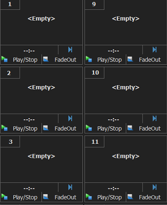Click the skip-to-end icon on cart 9
Image resolution: width=167 pixels, height=205 pixels.
coord(155,50)
